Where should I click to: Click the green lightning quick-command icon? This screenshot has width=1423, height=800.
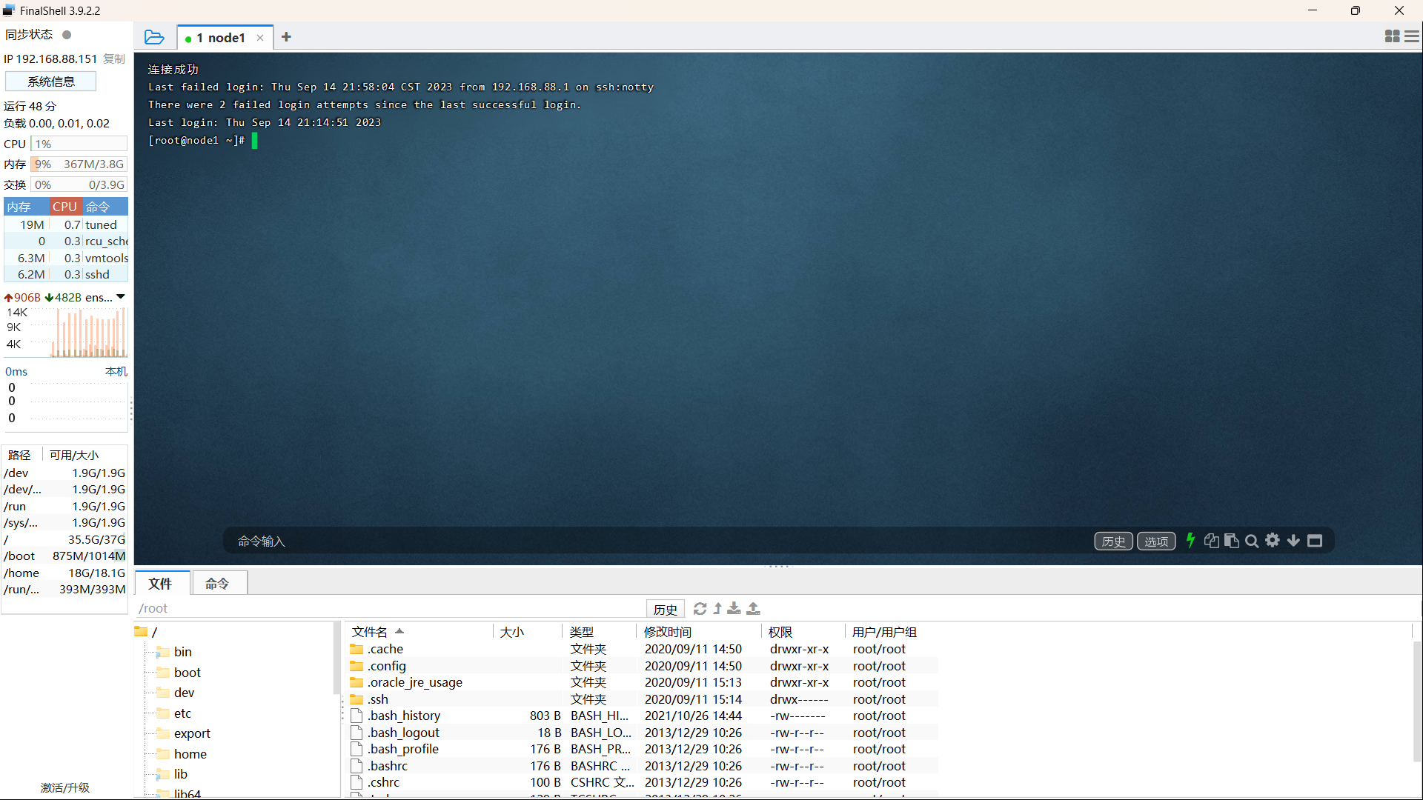click(x=1190, y=541)
